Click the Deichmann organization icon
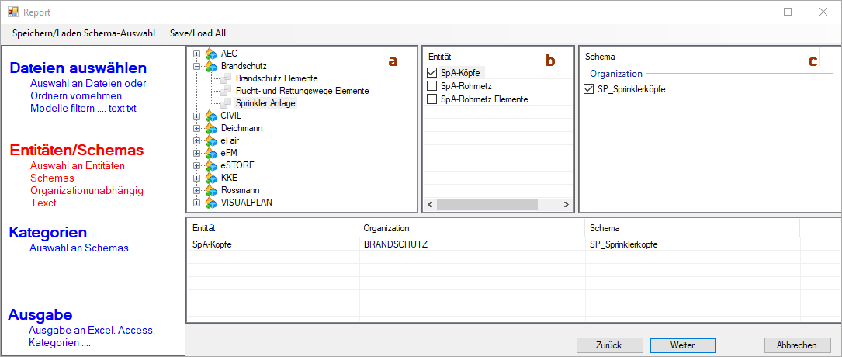 coord(211,128)
